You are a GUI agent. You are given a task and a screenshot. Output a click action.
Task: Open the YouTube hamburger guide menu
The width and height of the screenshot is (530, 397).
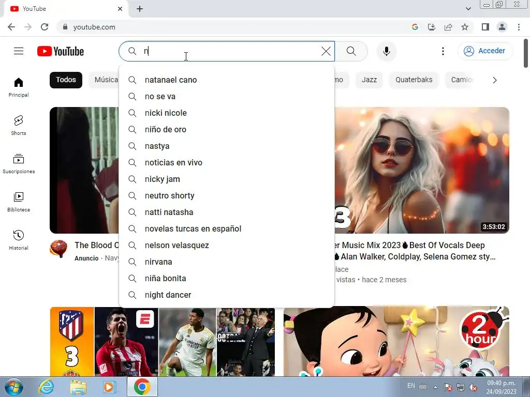pyautogui.click(x=19, y=51)
